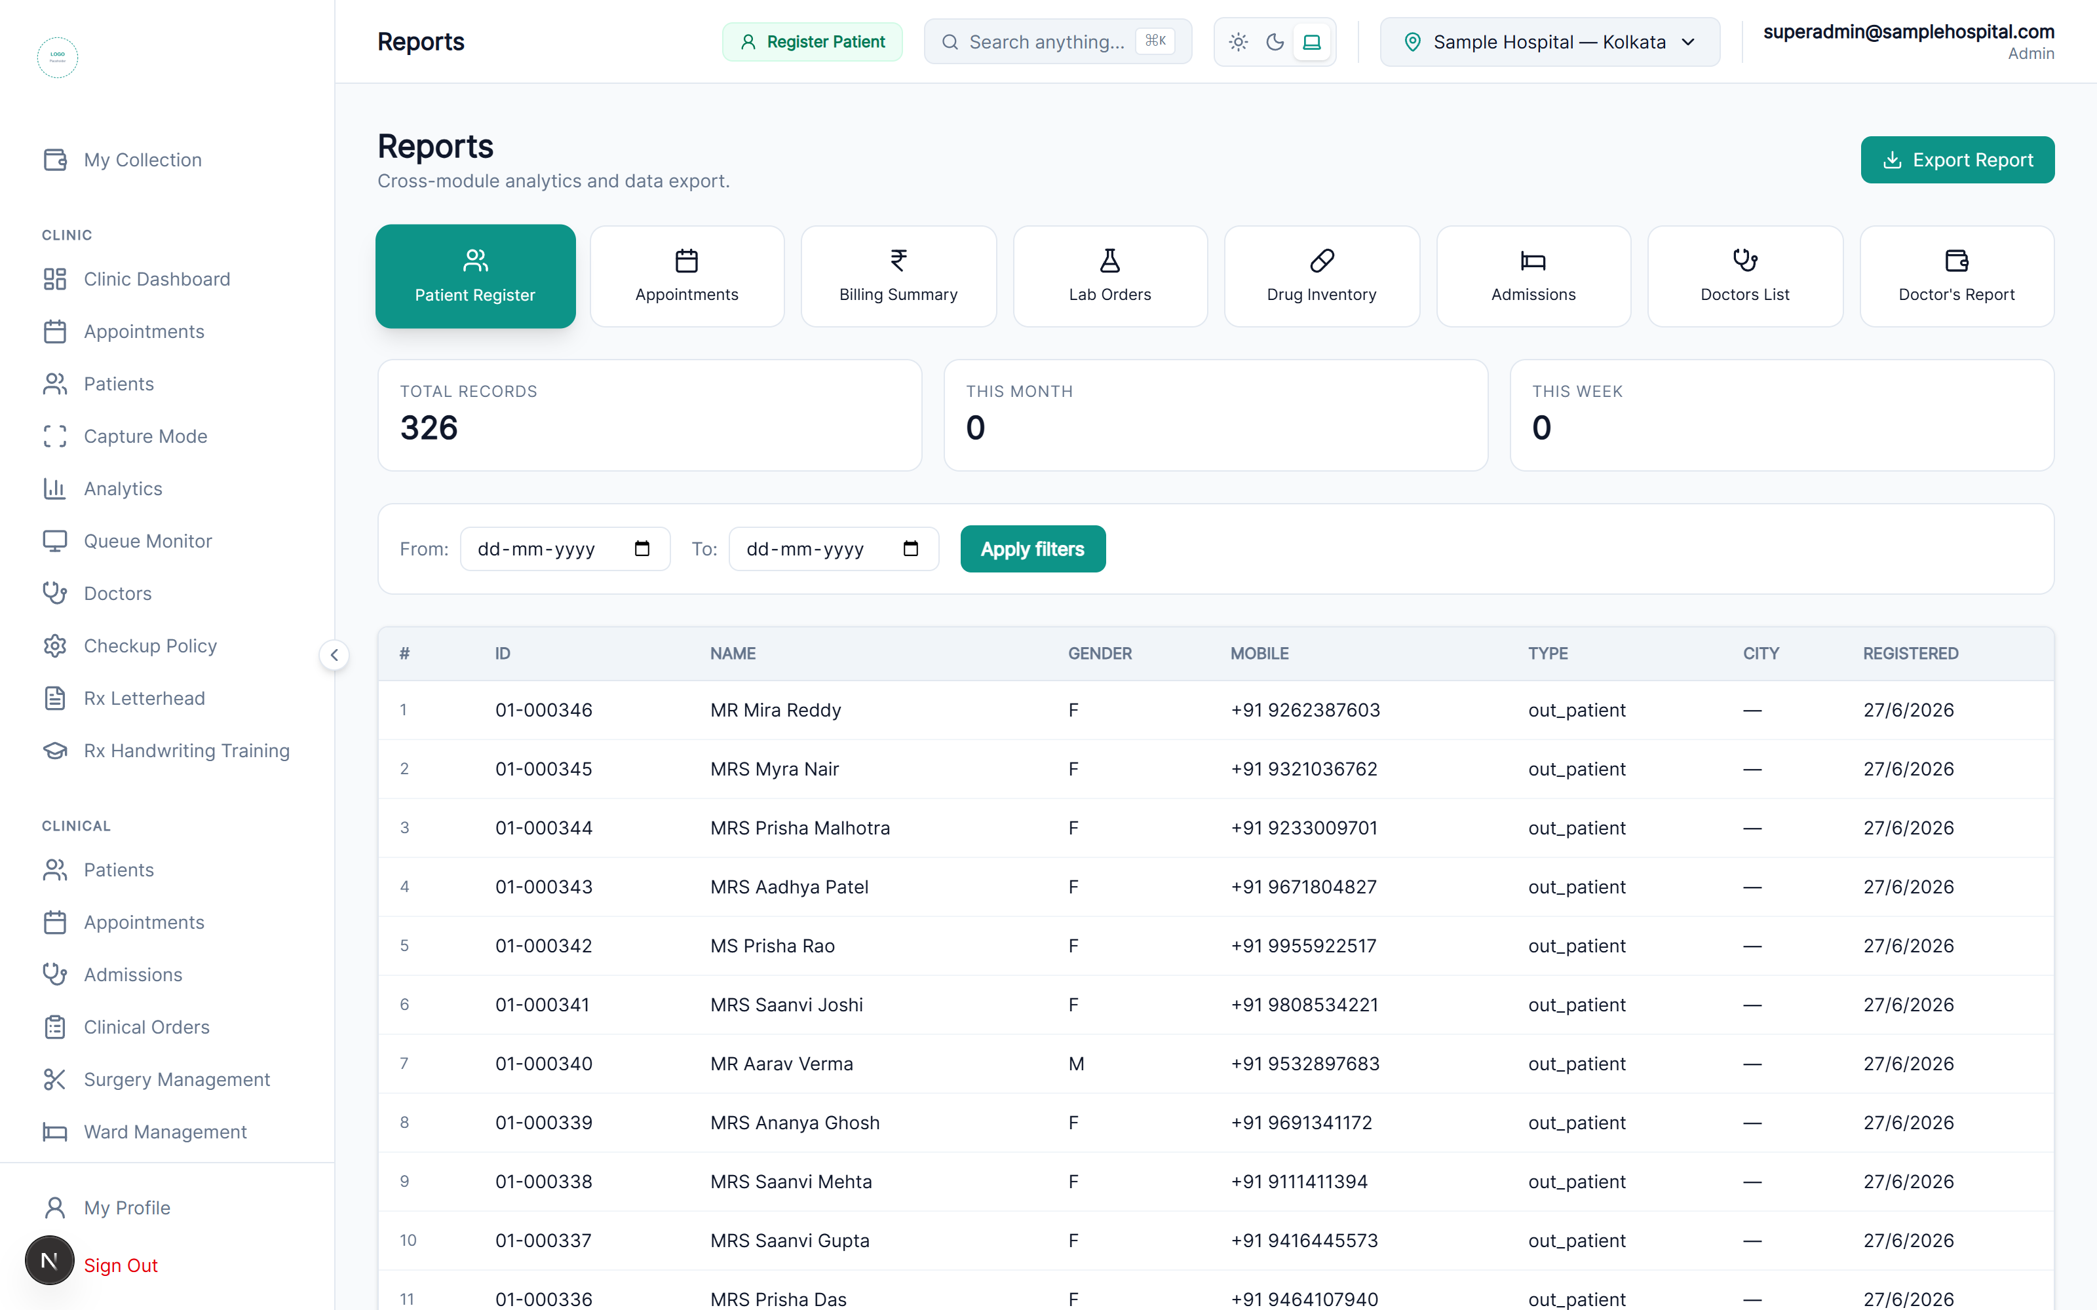
Task: Open My Profile user icon
Action: [x=54, y=1208]
